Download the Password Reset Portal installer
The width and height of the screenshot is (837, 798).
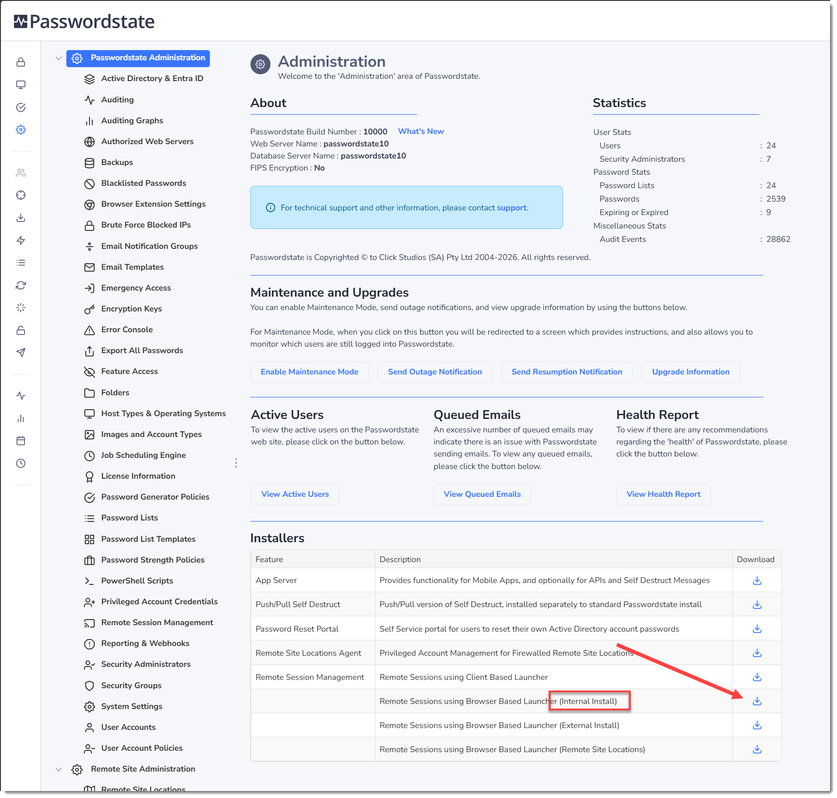coord(757,629)
